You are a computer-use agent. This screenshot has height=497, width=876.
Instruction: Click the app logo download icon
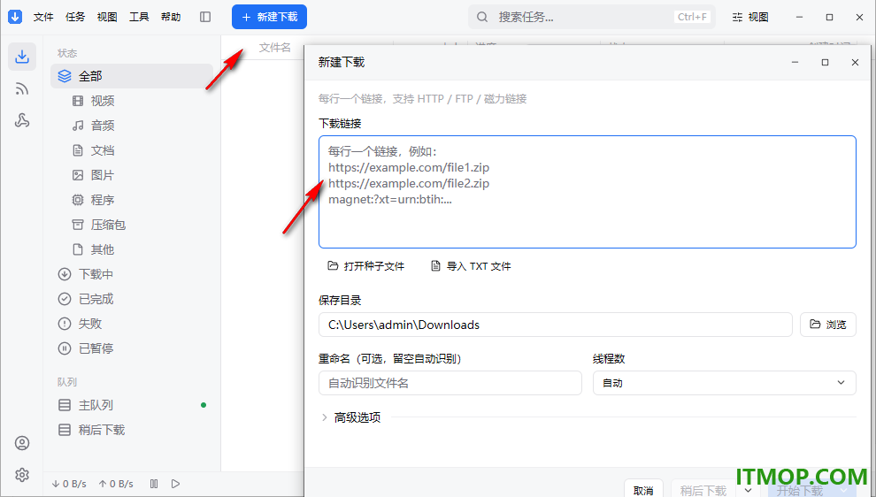[x=15, y=17]
